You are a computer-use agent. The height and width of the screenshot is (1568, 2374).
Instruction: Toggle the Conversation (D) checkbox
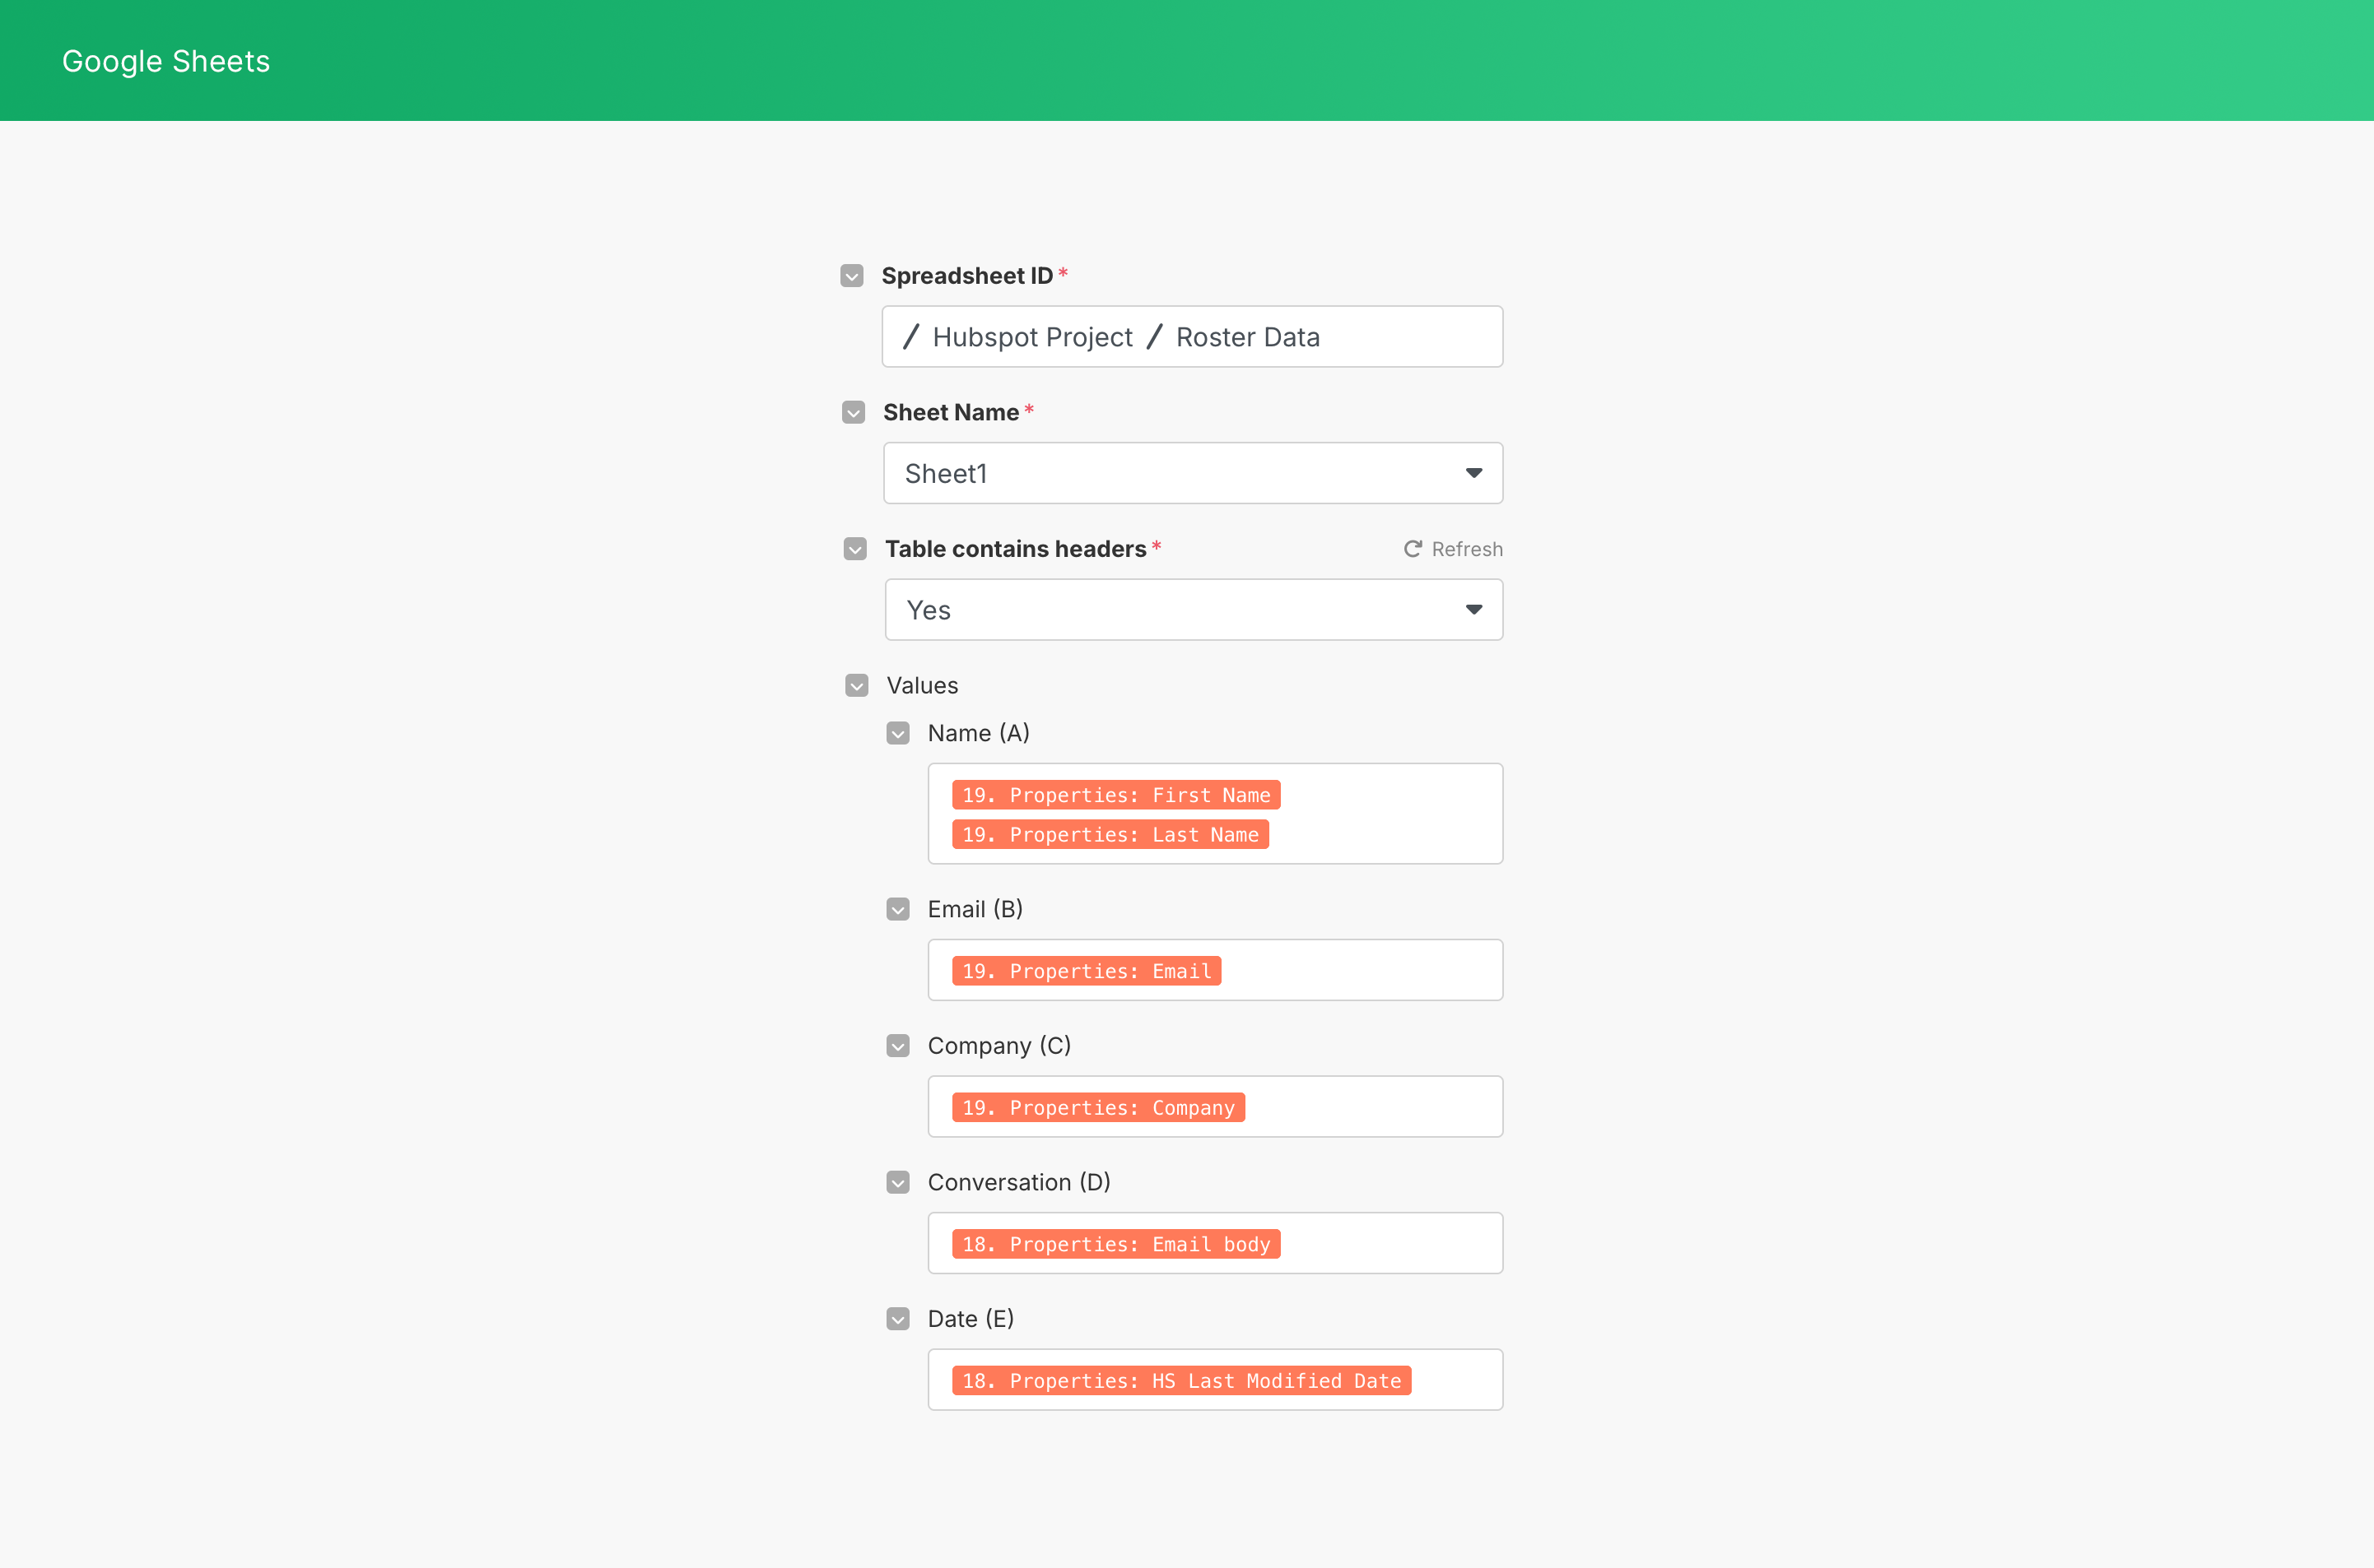[897, 1182]
